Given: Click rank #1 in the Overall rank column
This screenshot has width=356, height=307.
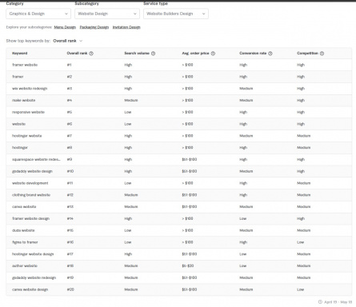Looking at the screenshot, I should [x=69, y=65].
